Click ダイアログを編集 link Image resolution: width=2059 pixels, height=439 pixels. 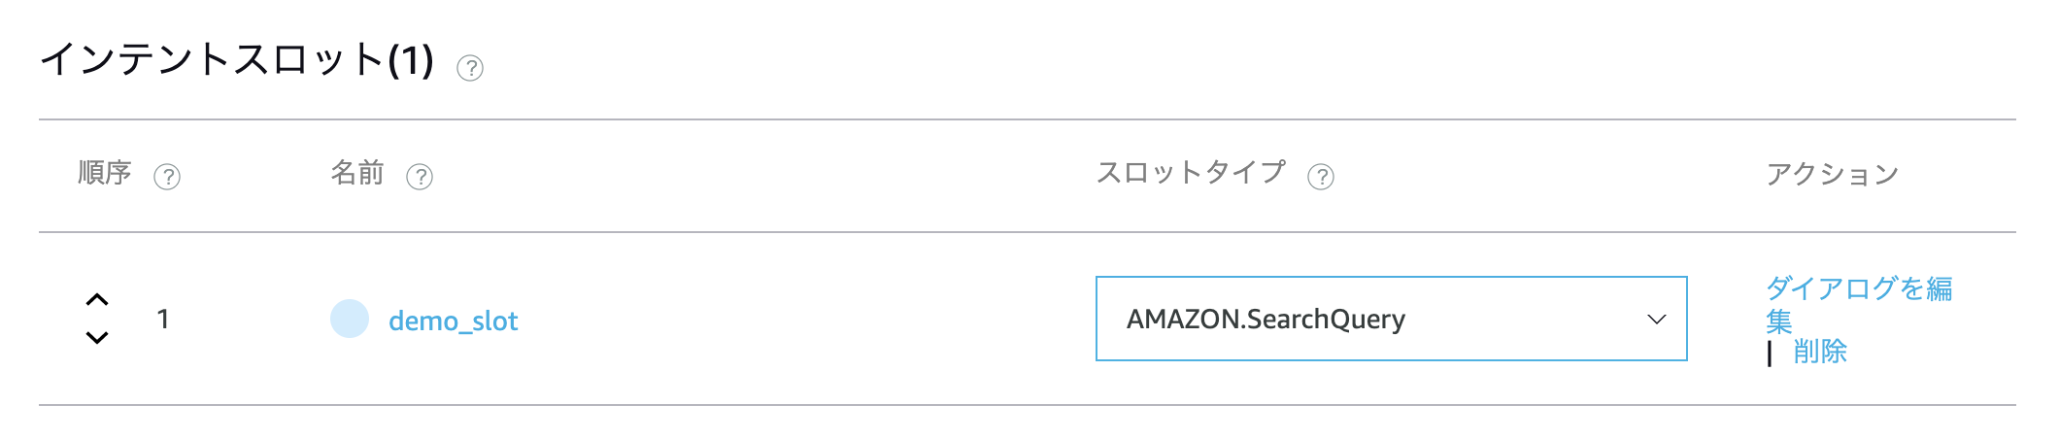[1859, 304]
